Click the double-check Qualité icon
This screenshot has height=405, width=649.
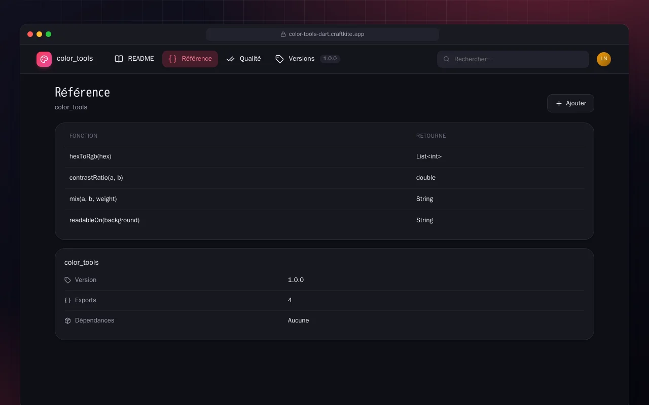pos(231,59)
